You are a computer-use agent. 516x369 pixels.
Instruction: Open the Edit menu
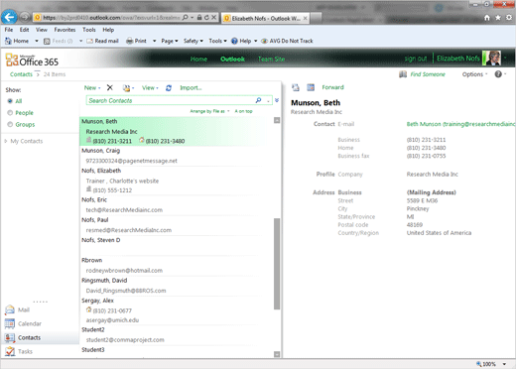point(24,30)
